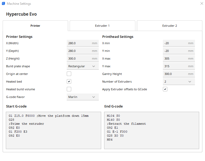Switch to the Extruder 2 tab
The image size is (205, 161).
[170, 26]
